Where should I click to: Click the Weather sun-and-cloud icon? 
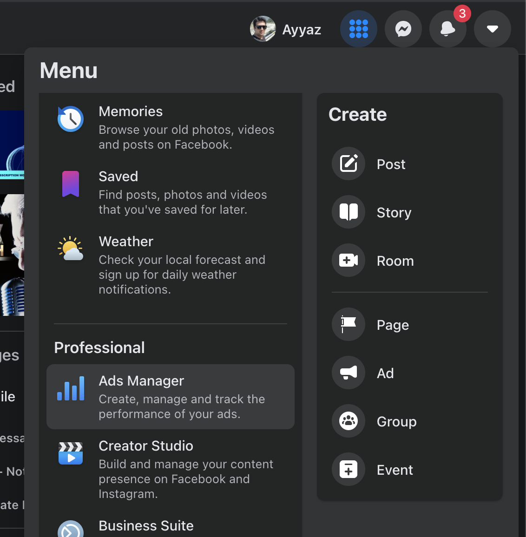pyautogui.click(x=71, y=249)
